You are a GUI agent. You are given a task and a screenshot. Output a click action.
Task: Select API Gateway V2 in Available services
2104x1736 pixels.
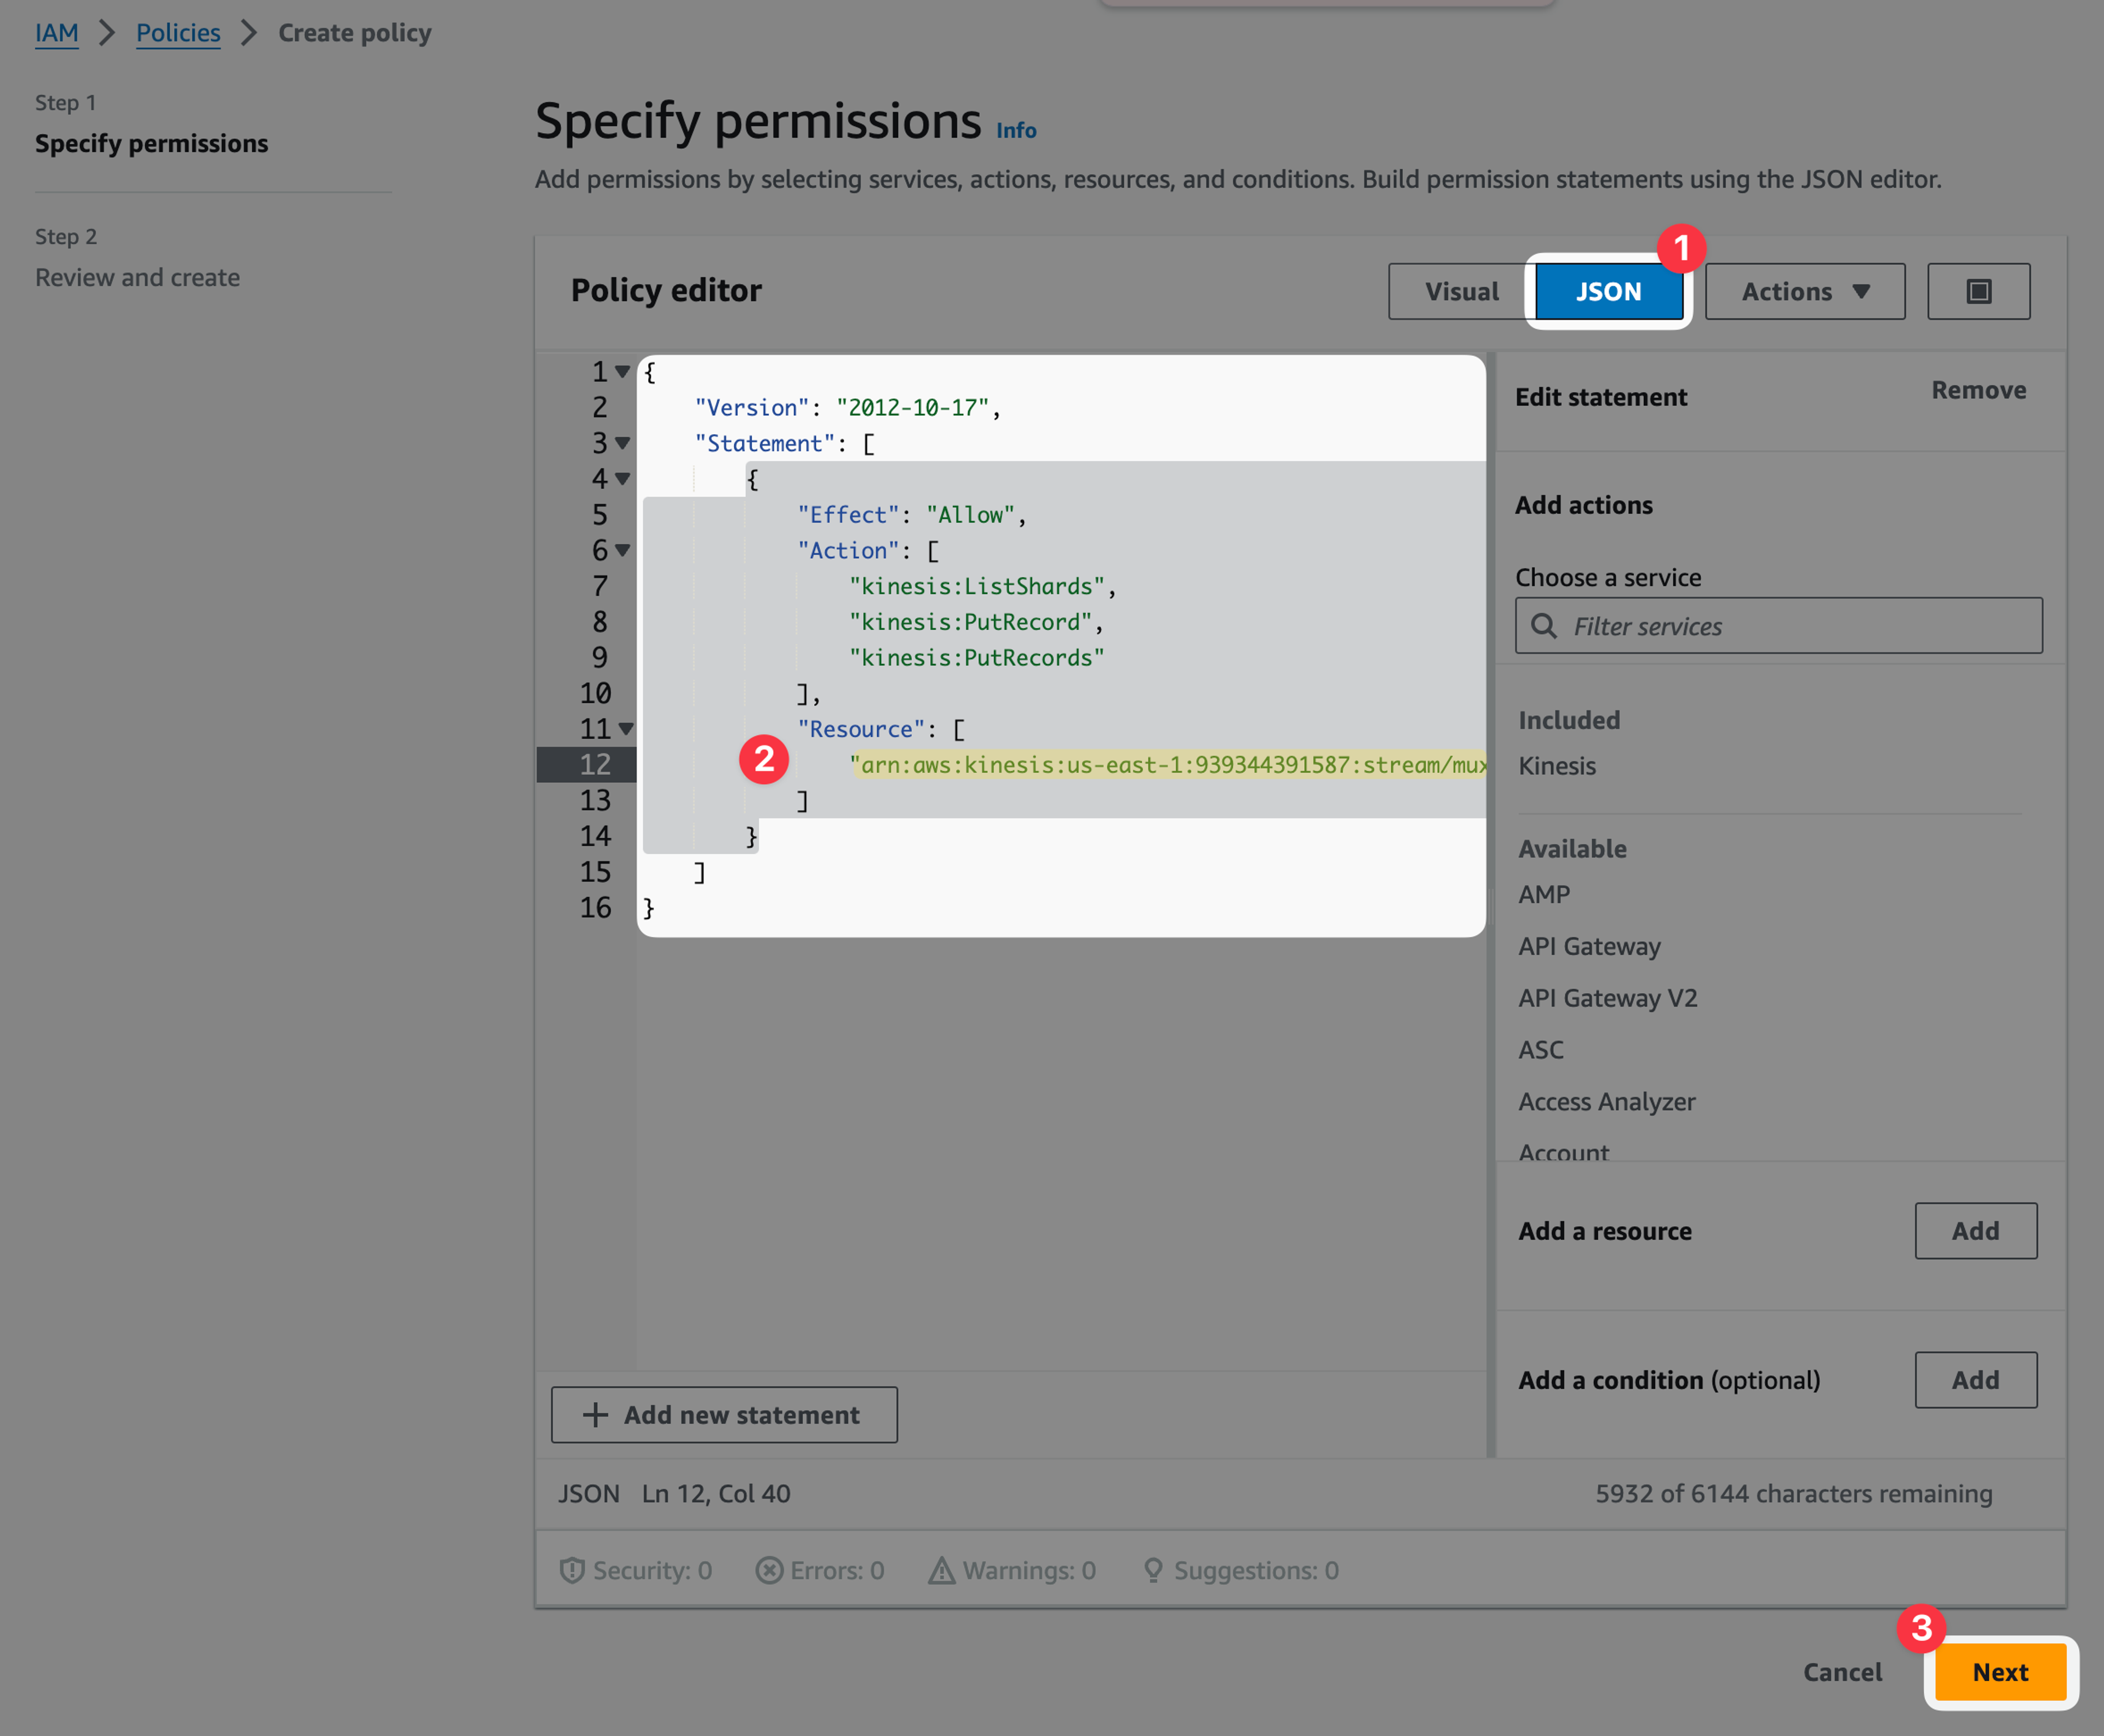pos(1607,998)
